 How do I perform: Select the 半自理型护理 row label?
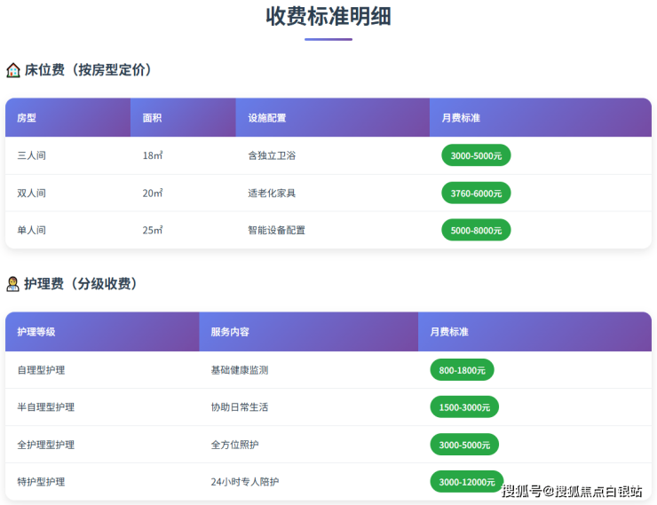[46, 407]
